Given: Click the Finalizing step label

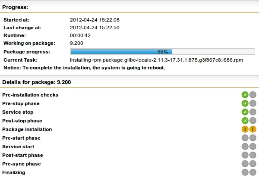Looking at the screenshot, I should pyautogui.click(x=14, y=172).
